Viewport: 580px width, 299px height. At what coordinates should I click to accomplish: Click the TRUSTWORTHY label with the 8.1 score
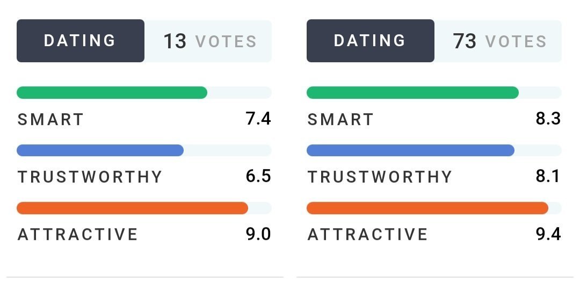click(380, 177)
